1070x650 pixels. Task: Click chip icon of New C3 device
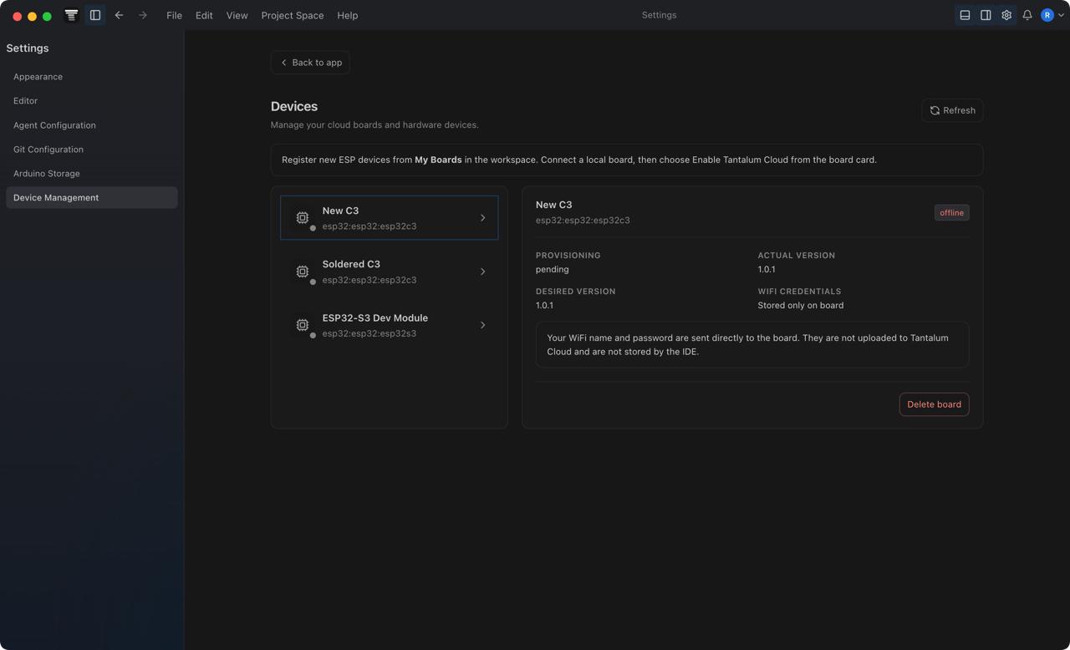click(303, 217)
